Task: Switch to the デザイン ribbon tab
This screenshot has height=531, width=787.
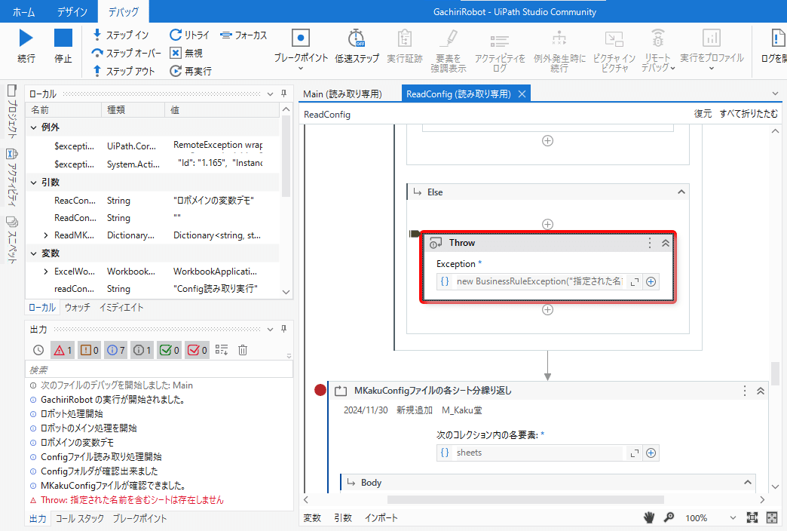Action: tap(72, 11)
